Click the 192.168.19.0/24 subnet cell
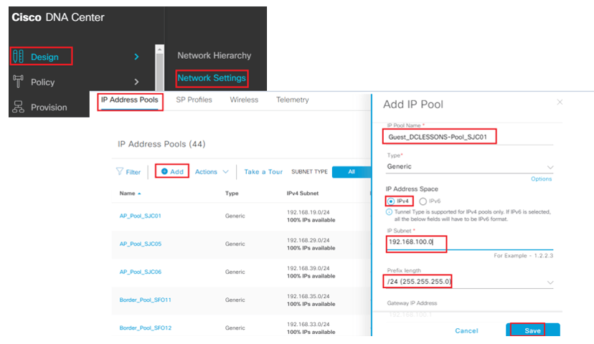Viewport: 594px width, 344px height. [x=308, y=212]
